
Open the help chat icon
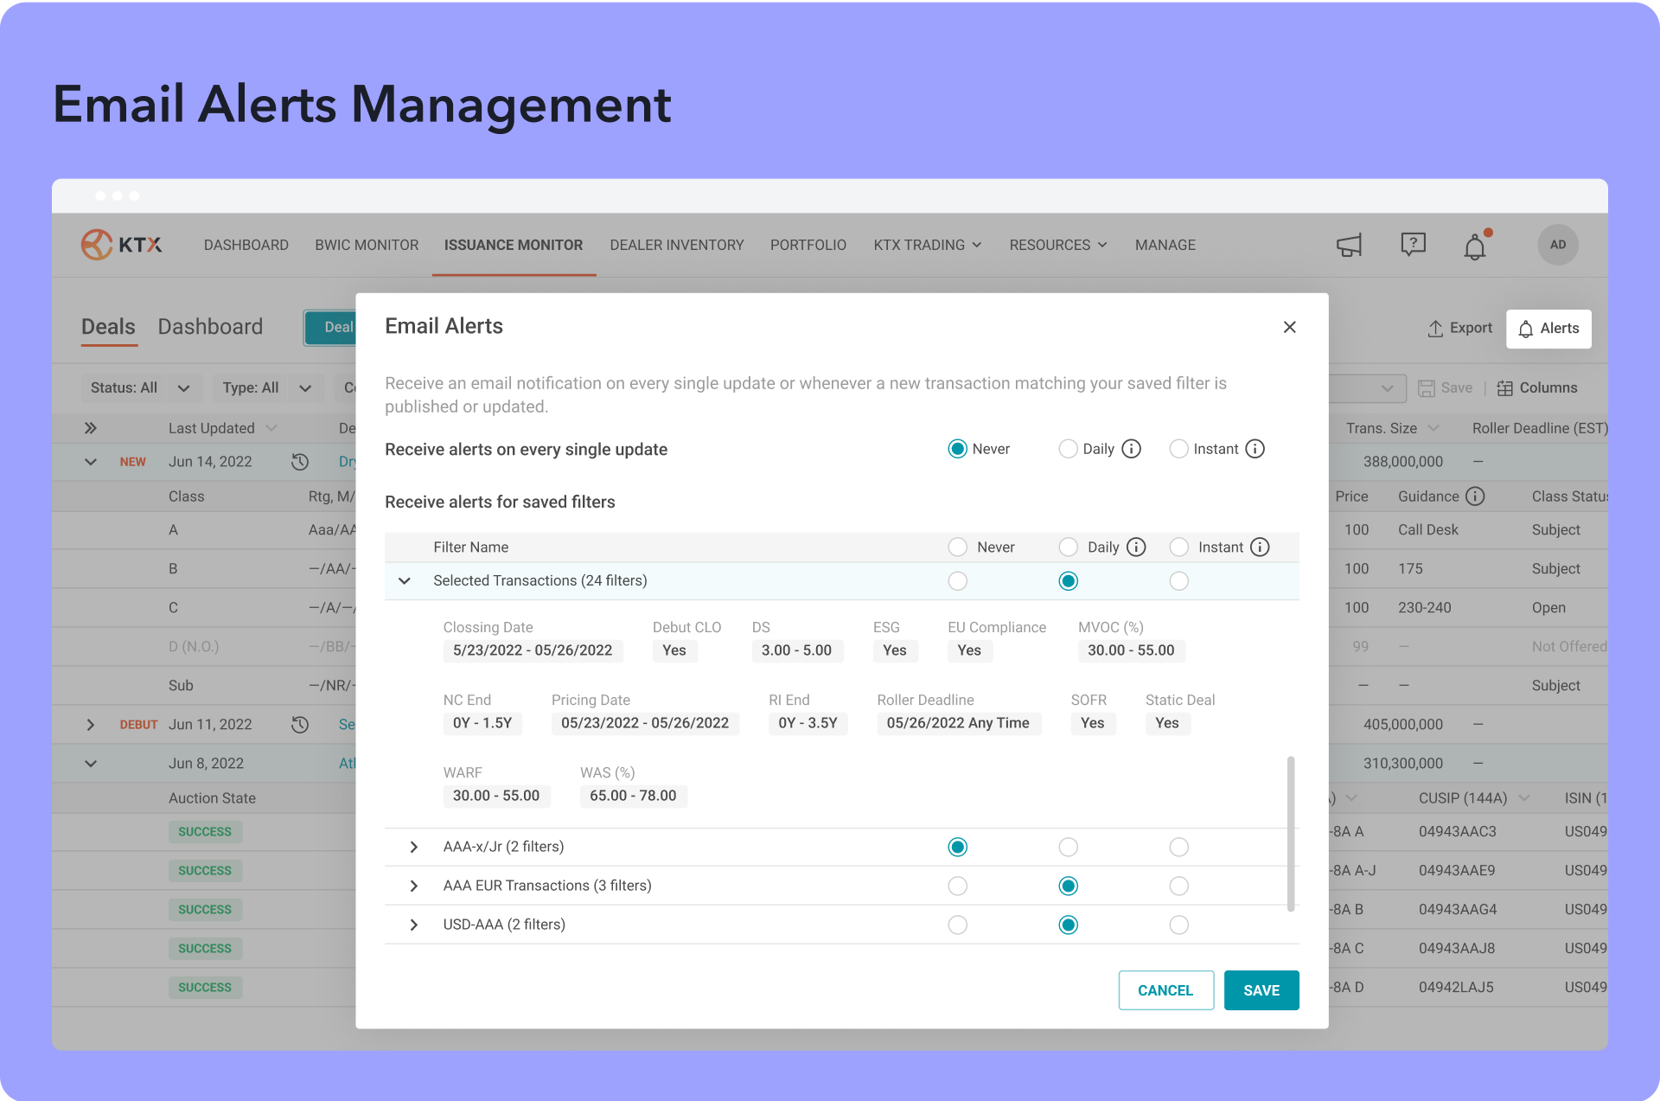coord(1413,245)
